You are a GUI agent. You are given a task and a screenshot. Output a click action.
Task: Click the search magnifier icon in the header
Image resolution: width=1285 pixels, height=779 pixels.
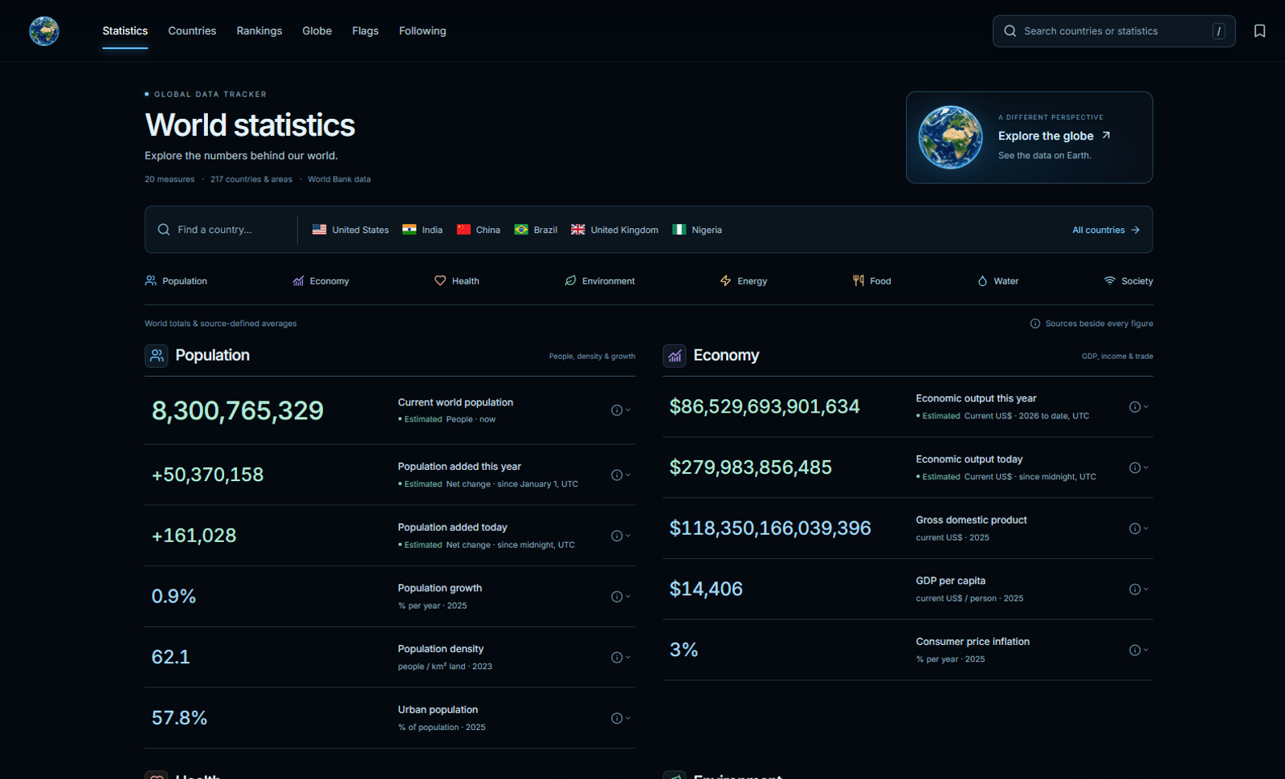(1010, 31)
